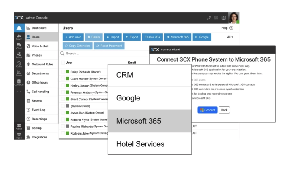This screenshot has width=285, height=173.
Task: Tick the checkbox for Daisy Richards
Action: (x=63, y=72)
